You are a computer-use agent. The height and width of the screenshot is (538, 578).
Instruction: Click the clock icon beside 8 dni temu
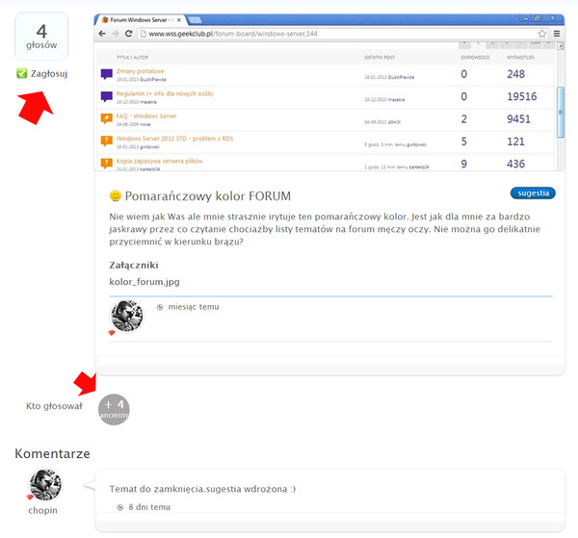pyautogui.click(x=119, y=507)
